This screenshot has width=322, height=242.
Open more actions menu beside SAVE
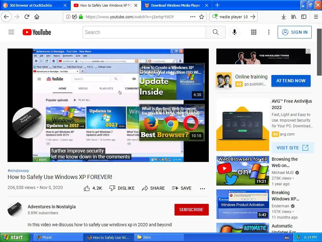tap(203, 188)
